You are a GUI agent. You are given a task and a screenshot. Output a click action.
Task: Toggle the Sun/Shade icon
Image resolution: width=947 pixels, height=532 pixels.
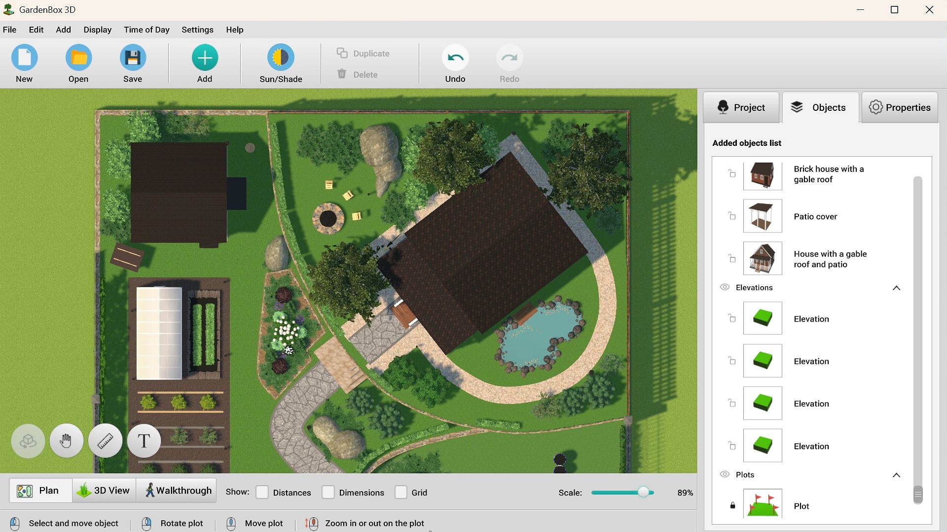click(x=281, y=58)
